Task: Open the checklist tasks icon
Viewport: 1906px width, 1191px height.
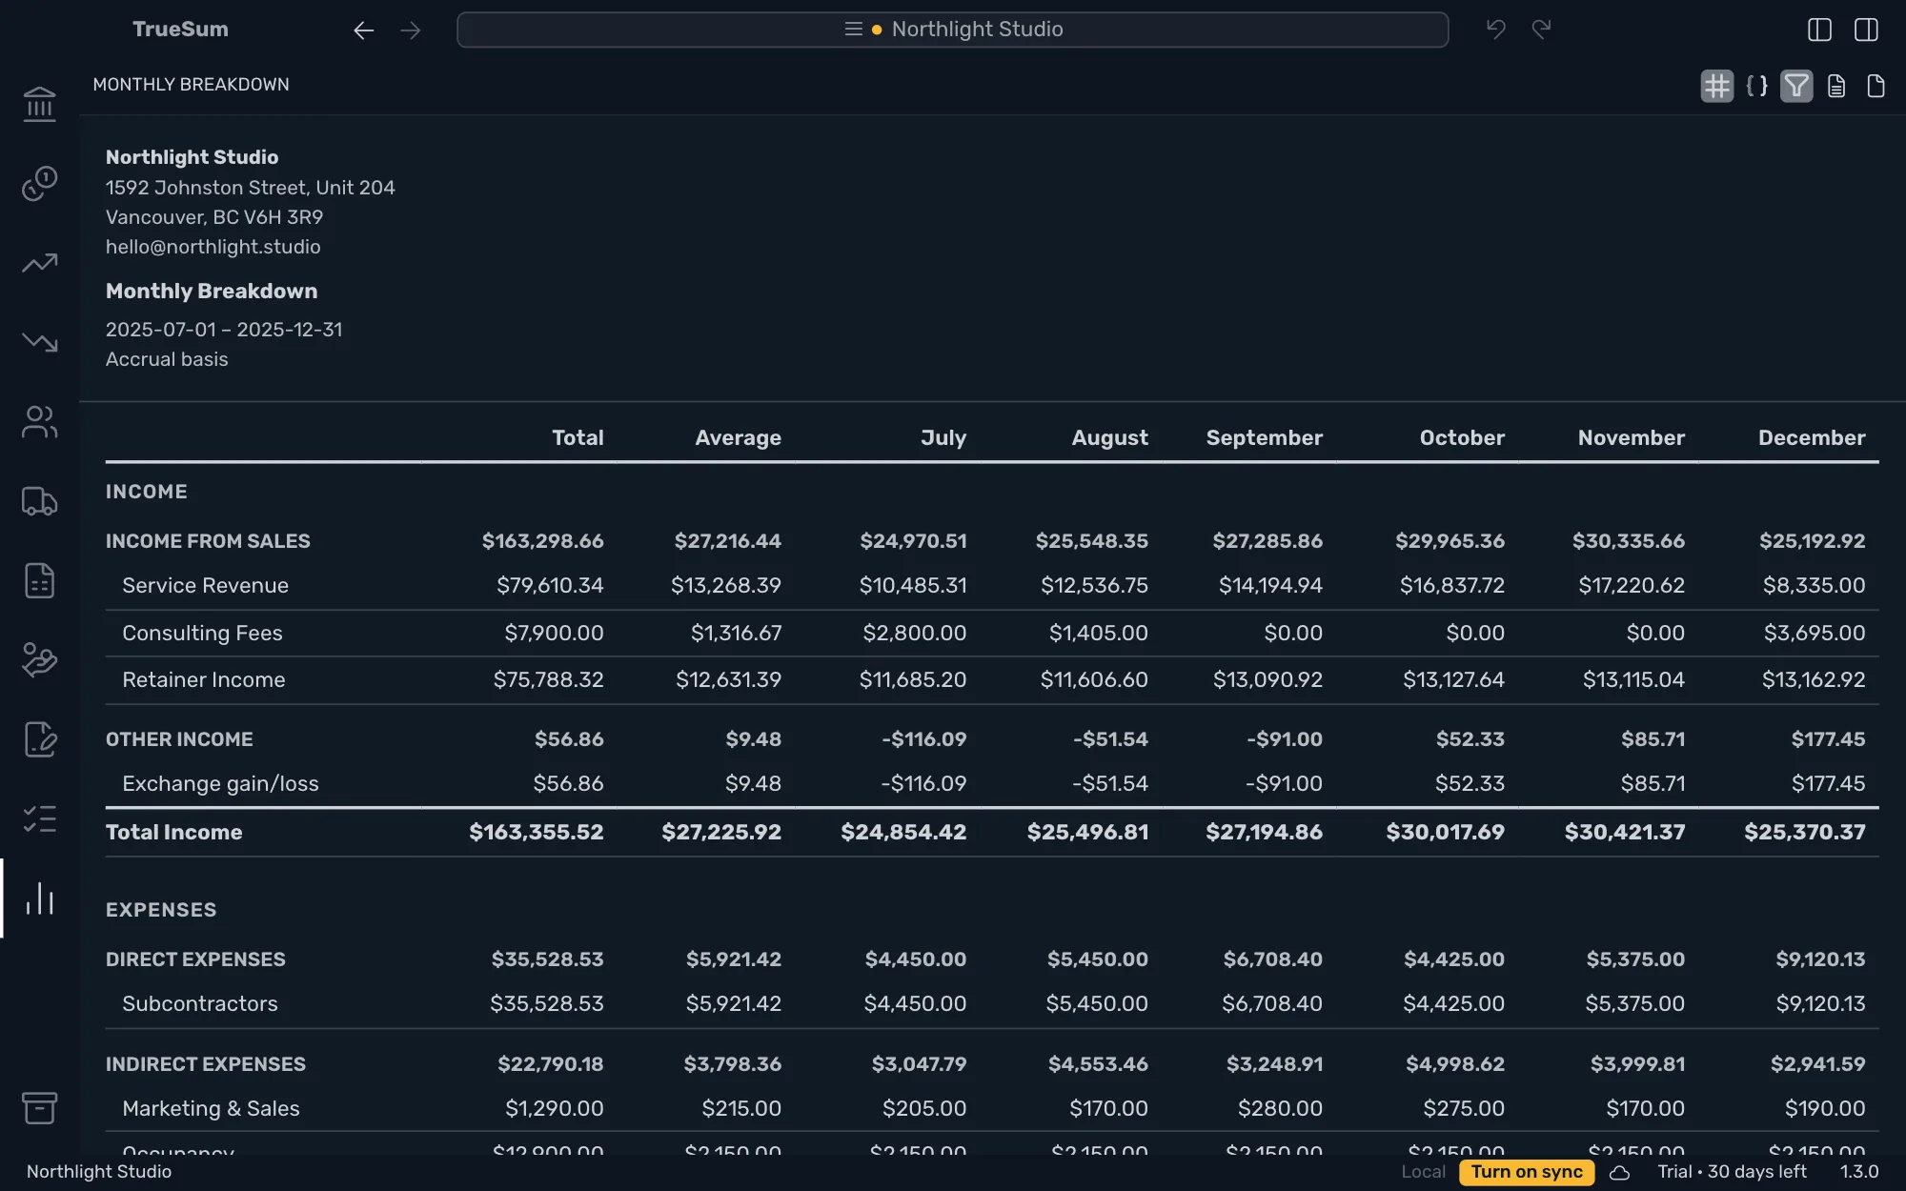Action: [x=39, y=818]
